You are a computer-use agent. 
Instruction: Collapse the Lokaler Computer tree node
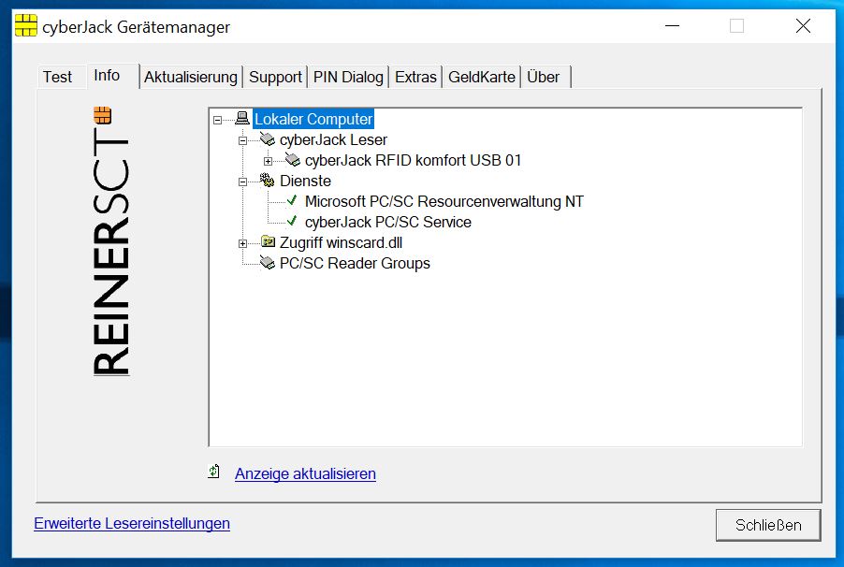point(217,120)
